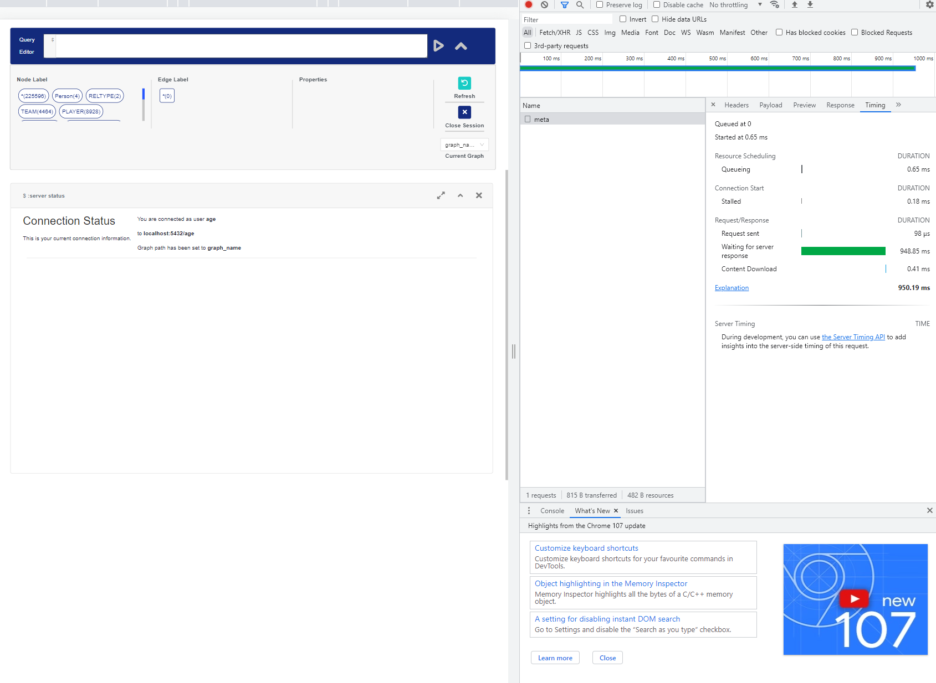Screen dimensions: 936x683
Task: Open the Server Timing API link
Action: 853,337
